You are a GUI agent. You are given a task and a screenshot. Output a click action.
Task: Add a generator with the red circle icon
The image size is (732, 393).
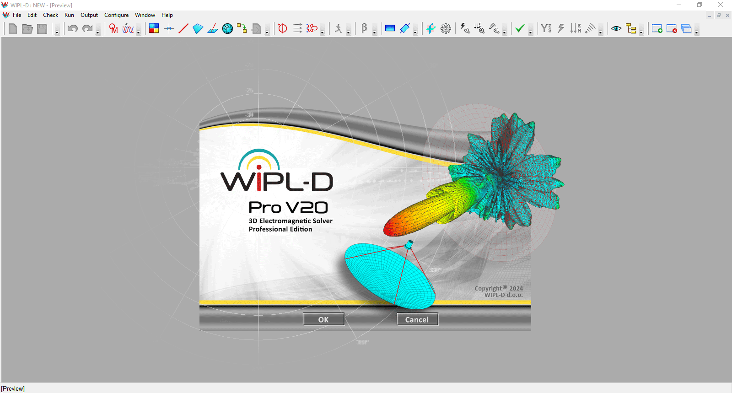[x=283, y=29]
